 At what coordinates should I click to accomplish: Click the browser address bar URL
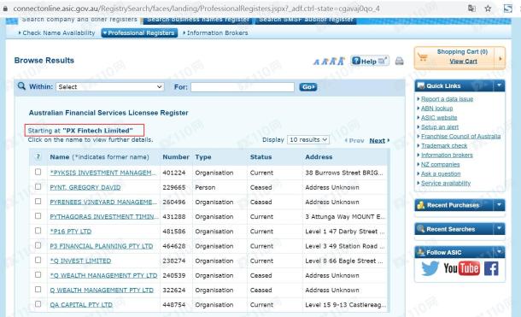(x=196, y=9)
